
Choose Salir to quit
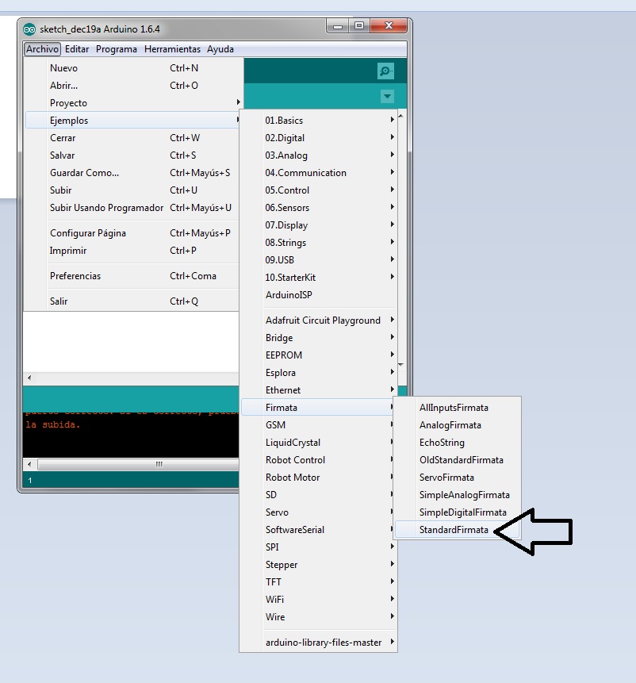(x=132, y=301)
